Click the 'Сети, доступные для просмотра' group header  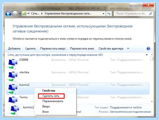(55, 55)
